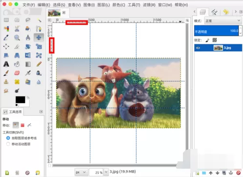The width and height of the screenshot is (243, 177).
Task: Select the Fuzzy Select magic wand
Action: pos(39,20)
